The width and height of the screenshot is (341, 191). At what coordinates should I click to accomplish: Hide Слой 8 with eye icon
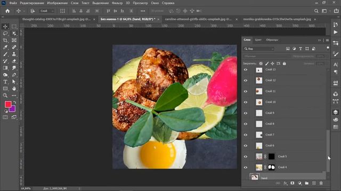coord(246,124)
